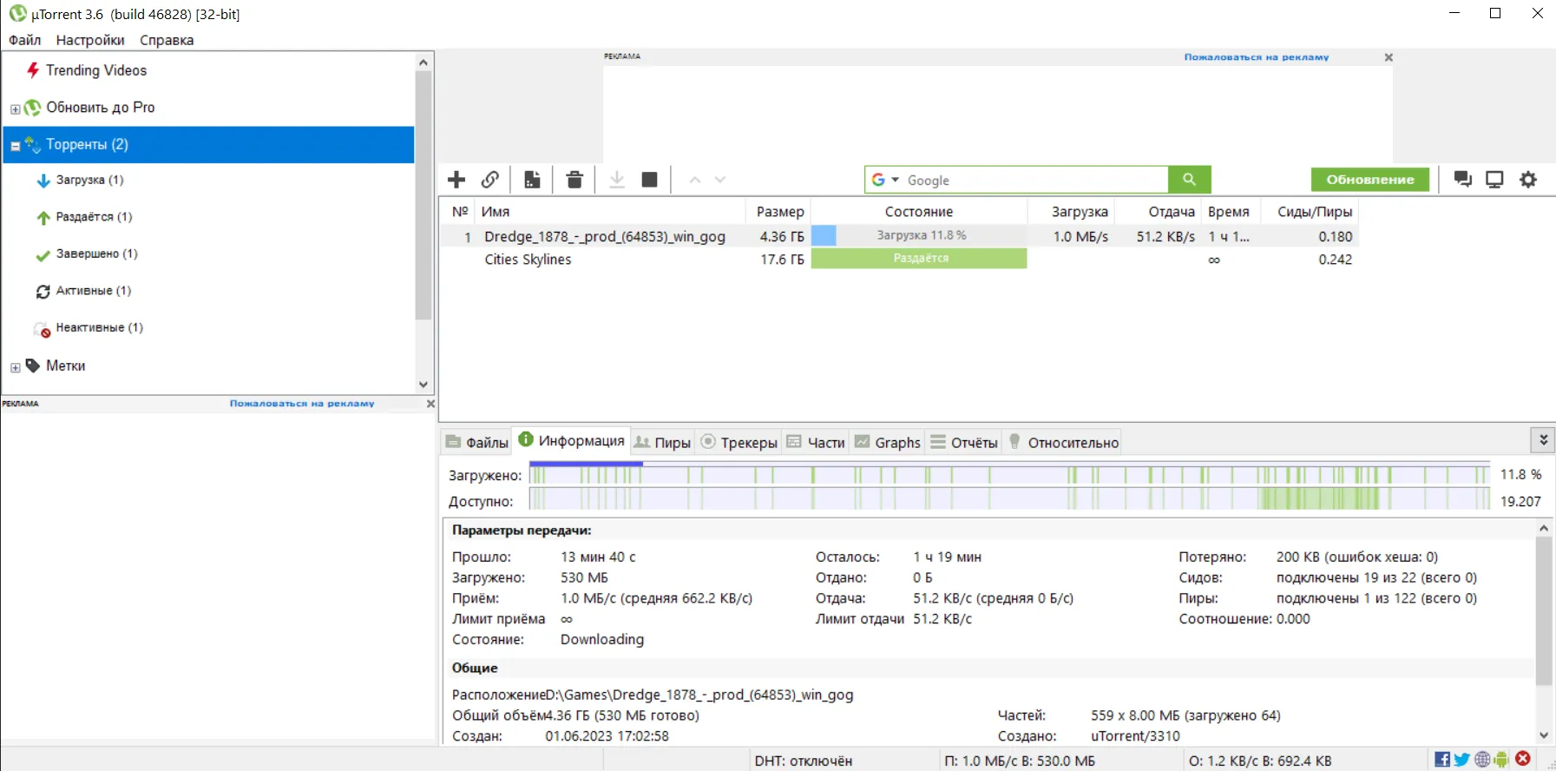Create a new torrent file icon

tap(532, 180)
